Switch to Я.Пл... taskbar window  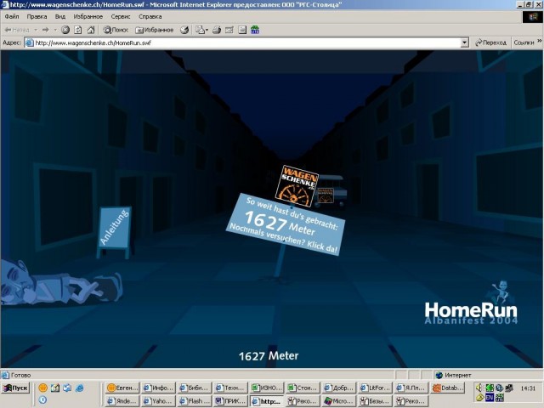tap(411, 388)
